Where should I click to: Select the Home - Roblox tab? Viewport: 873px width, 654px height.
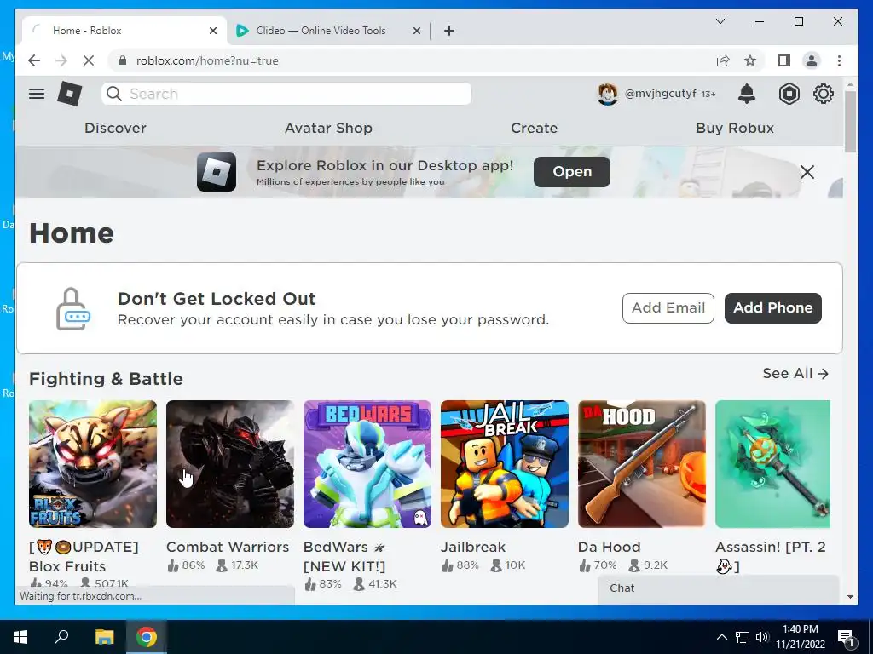pos(124,31)
